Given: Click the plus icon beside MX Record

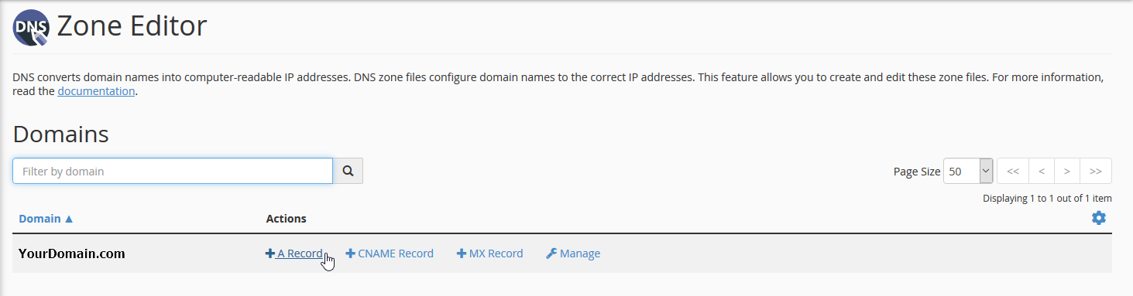Looking at the screenshot, I should pyautogui.click(x=462, y=253).
